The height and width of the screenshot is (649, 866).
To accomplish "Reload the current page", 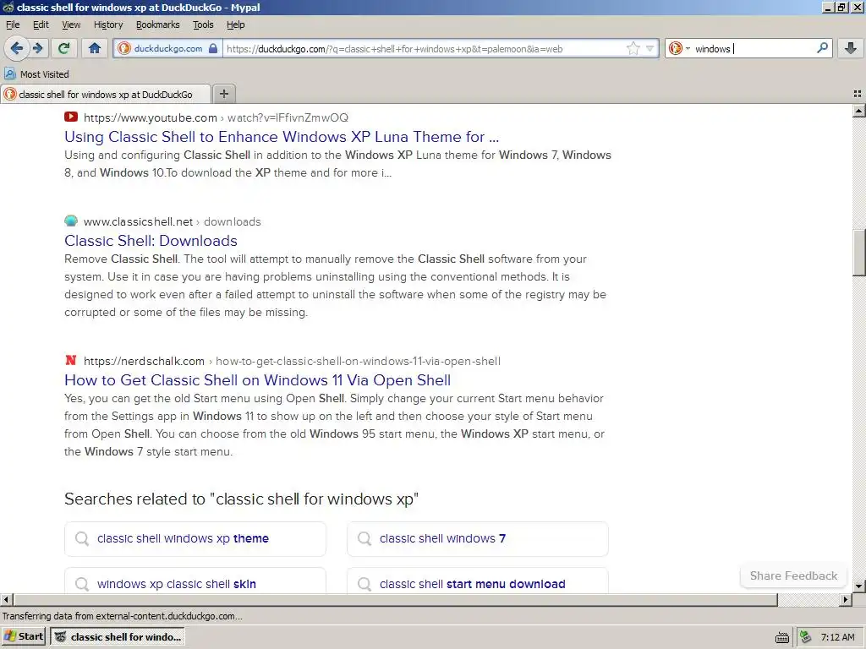I will [64, 48].
